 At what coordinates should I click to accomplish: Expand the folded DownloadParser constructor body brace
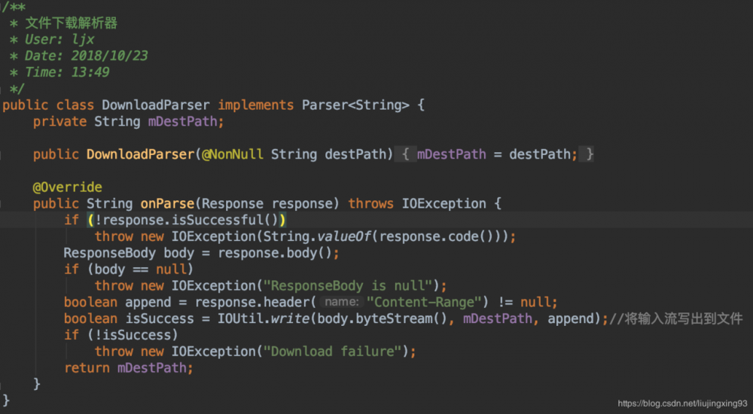(405, 154)
